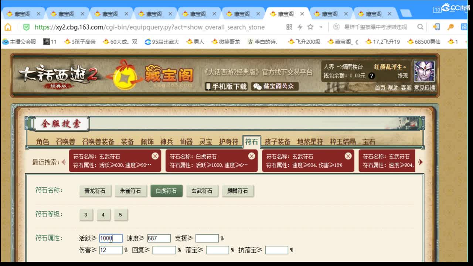473x266 pixels.
Task: Open 飞升200级 bookmark
Action: point(304,42)
